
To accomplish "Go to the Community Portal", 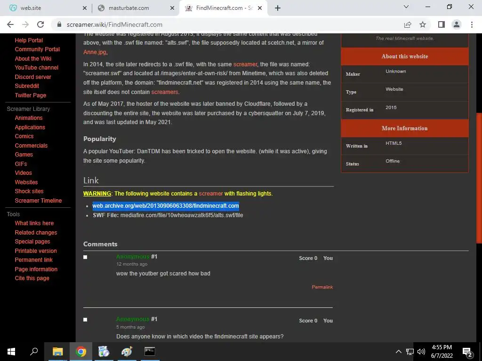I will point(37,49).
